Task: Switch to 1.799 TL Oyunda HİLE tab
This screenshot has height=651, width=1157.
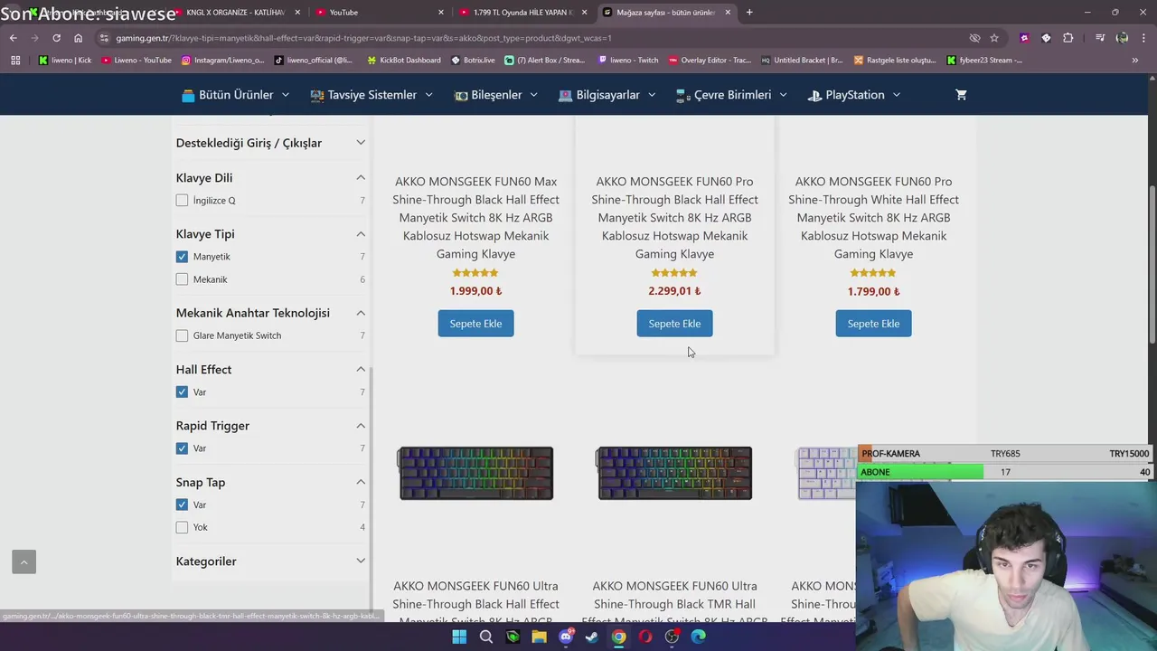Action: 522,12
